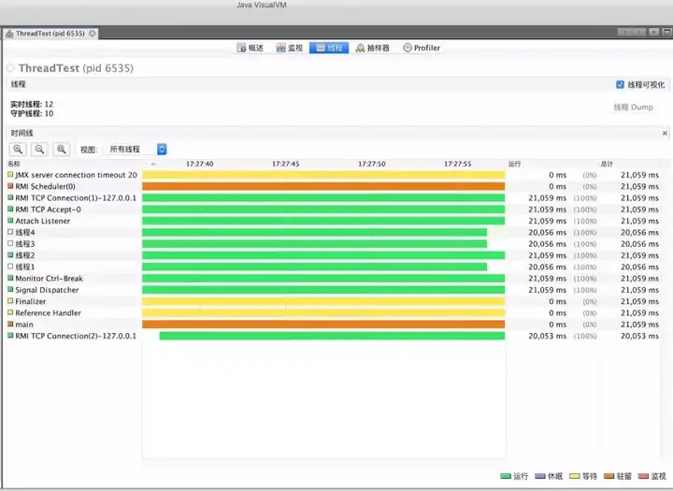Click the orange timeline bar for main

[x=323, y=325]
